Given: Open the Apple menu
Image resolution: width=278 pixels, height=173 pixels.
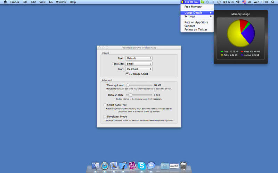Looking at the screenshot, I should (x=5, y=2).
